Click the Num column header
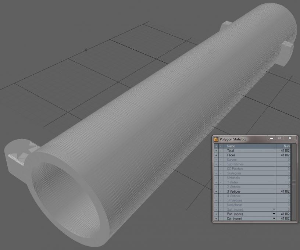The image size is (300, 250). [283, 146]
